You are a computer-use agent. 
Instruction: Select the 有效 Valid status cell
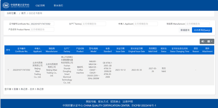pyautogui.click(x=163, y=70)
